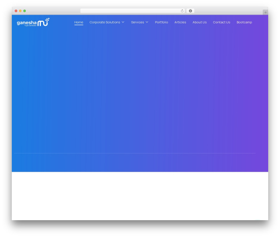Viewport: 280px width, 237px height.
Task: Click the Ganesha MU logo
Action: (x=33, y=22)
